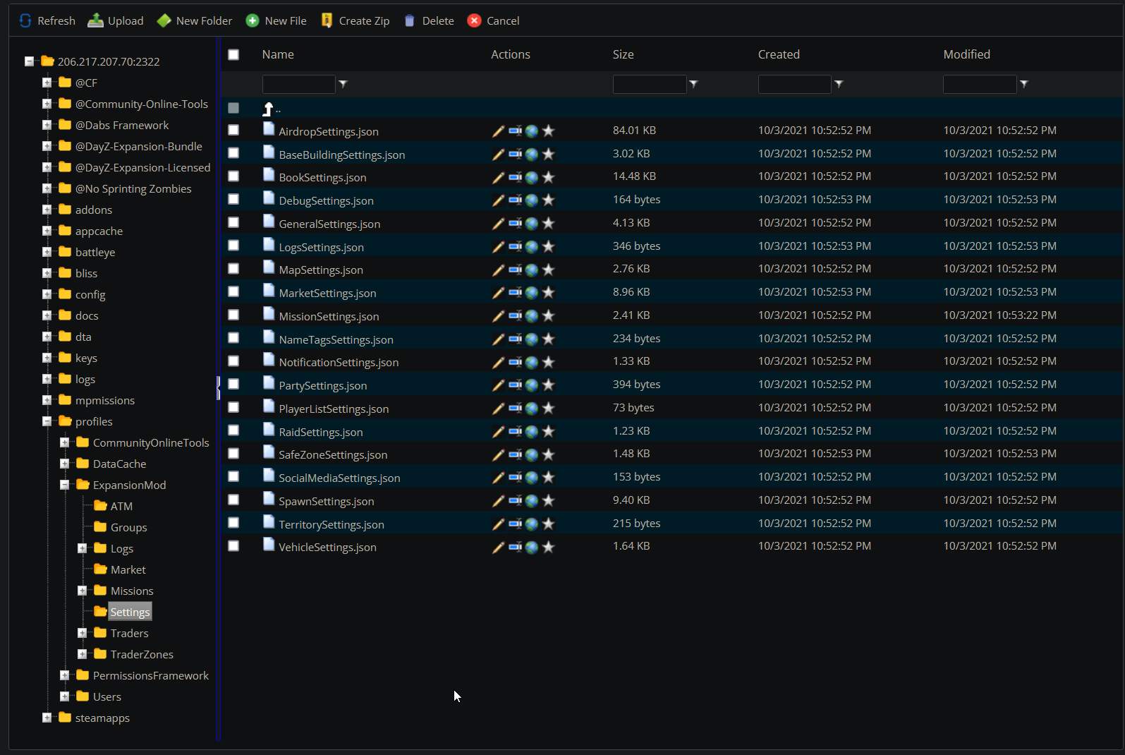The height and width of the screenshot is (755, 1125).
Task: Click the star icon for RaidSettings.json
Action: (x=549, y=431)
